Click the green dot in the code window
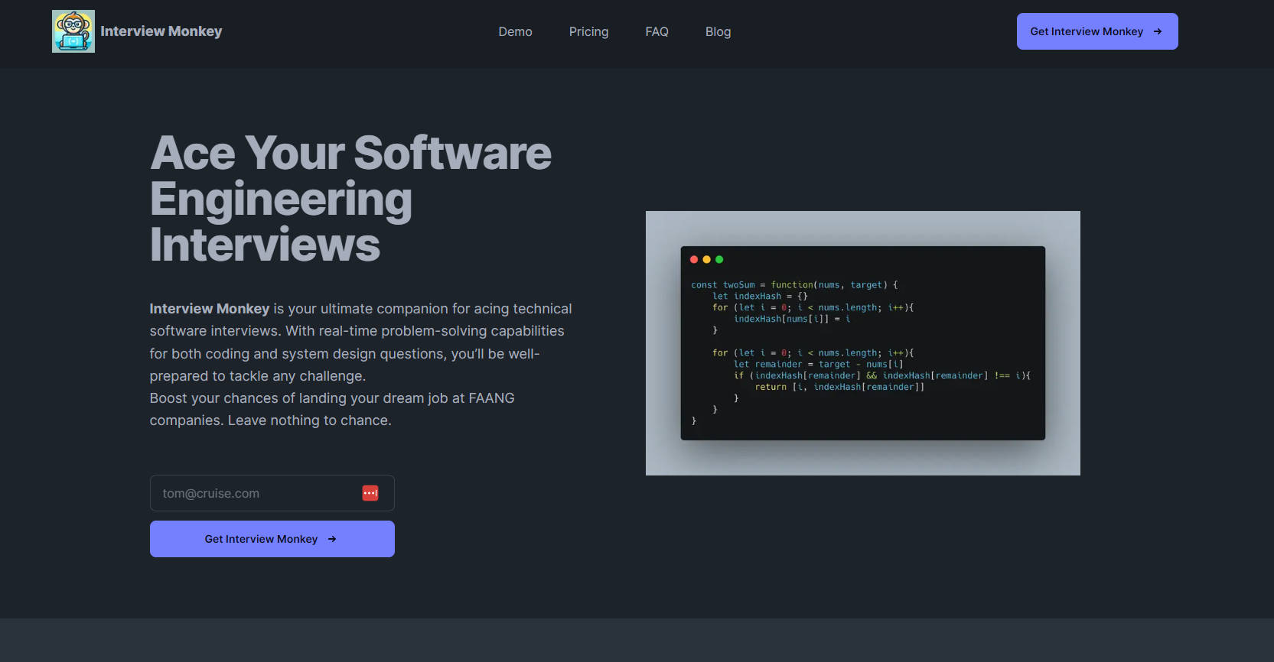 (719, 260)
